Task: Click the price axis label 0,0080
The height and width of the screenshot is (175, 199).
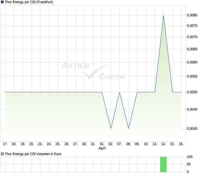Action: coord(192,15)
